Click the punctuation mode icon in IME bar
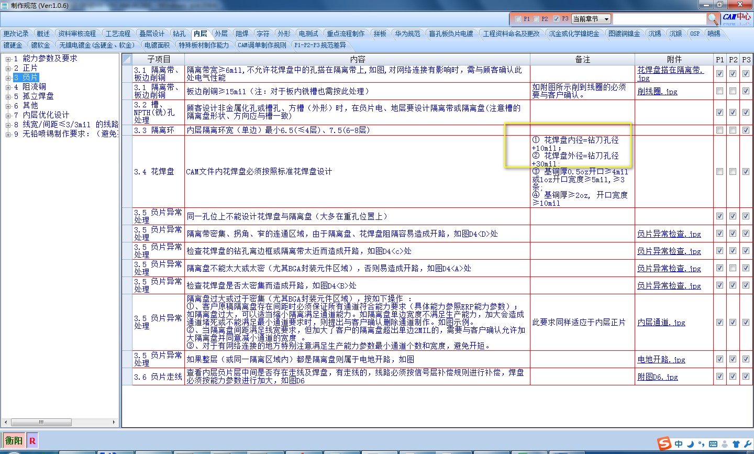 (701, 444)
